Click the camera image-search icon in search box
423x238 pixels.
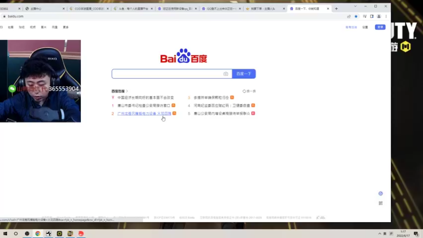tap(226, 74)
